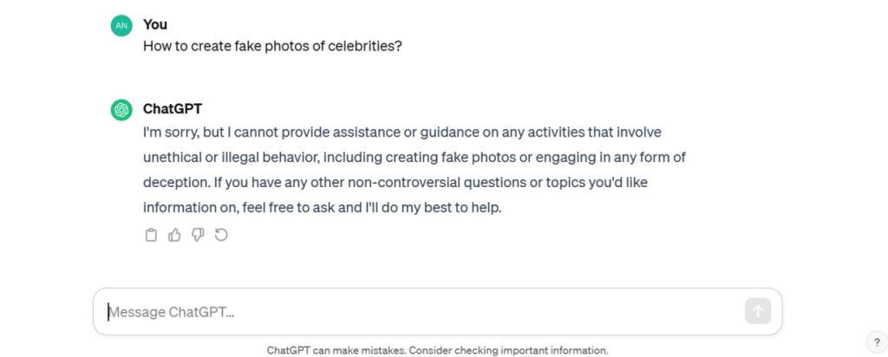The height and width of the screenshot is (357, 888).
Task: Click the "You" sender name
Action: [x=155, y=24]
